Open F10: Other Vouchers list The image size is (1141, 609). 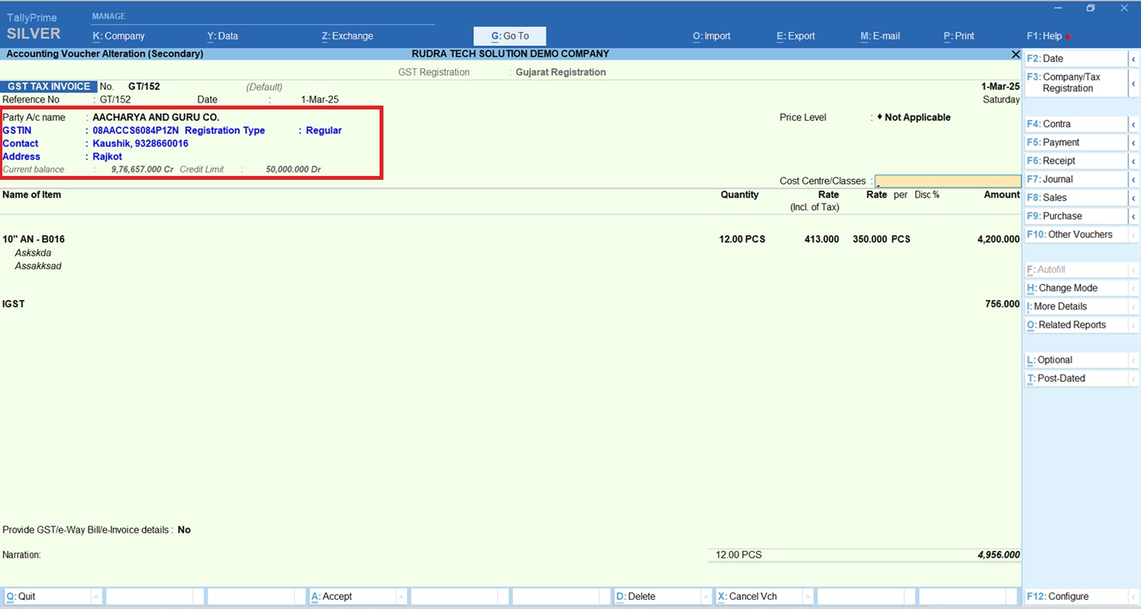[1075, 234]
